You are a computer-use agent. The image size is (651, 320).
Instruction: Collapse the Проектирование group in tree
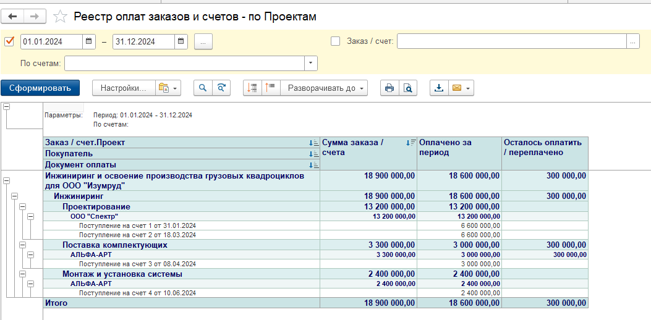pyautogui.click(x=23, y=206)
